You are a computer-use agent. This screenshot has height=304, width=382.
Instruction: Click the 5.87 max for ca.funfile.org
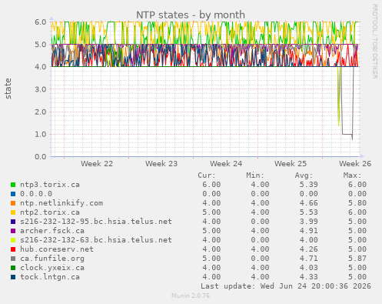pyautogui.click(x=357, y=259)
